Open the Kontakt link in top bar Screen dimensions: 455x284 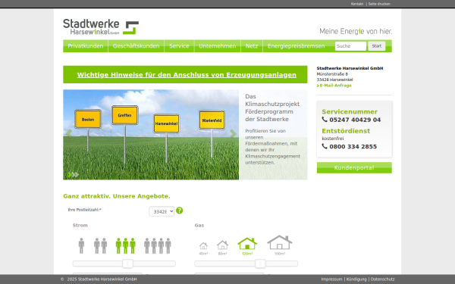pyautogui.click(x=357, y=4)
